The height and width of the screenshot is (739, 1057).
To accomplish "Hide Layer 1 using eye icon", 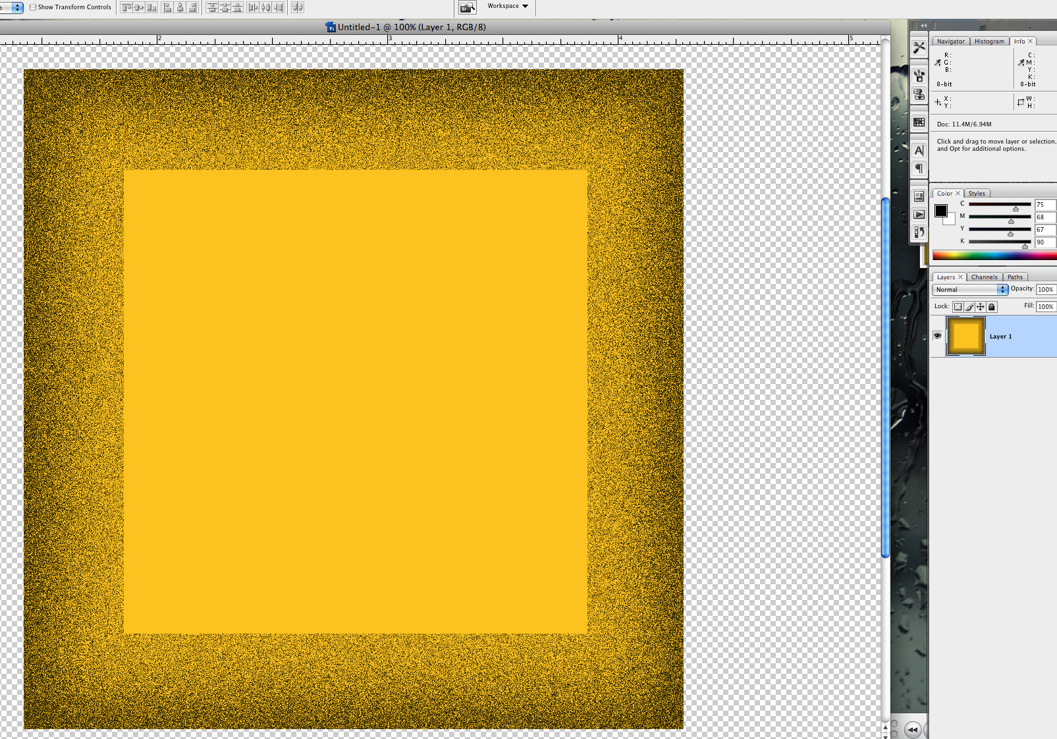I will (937, 336).
